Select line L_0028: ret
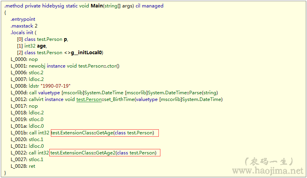 point(23,166)
